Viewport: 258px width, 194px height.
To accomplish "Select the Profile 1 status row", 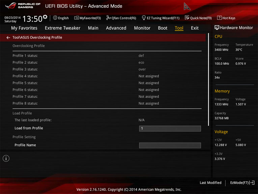I will click(107, 56).
